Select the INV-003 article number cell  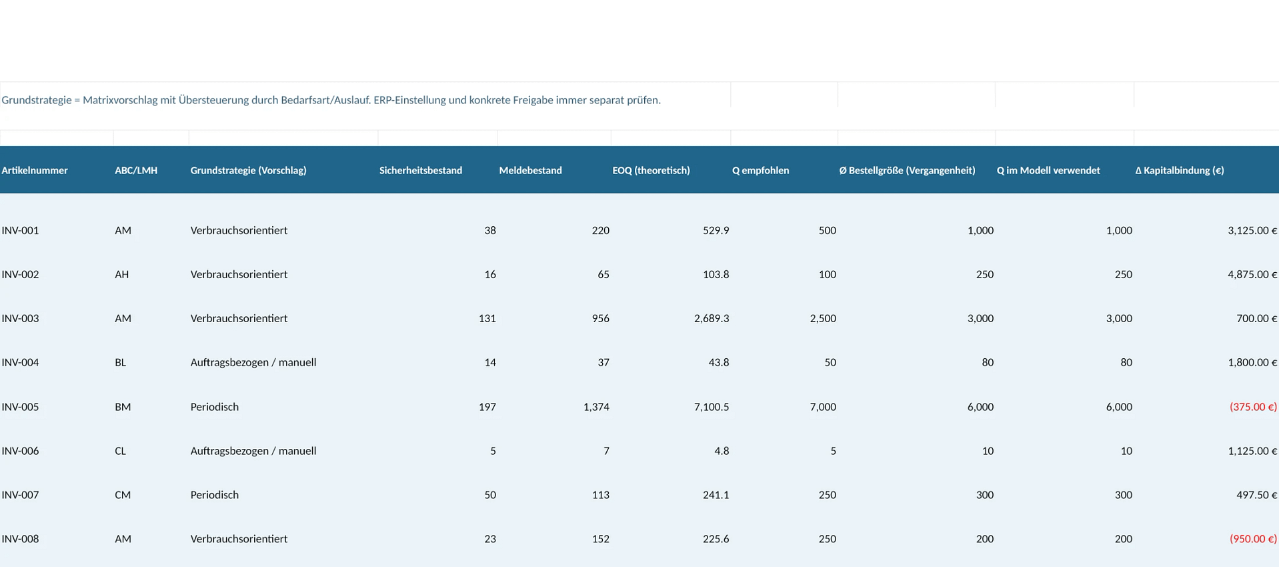(20, 318)
